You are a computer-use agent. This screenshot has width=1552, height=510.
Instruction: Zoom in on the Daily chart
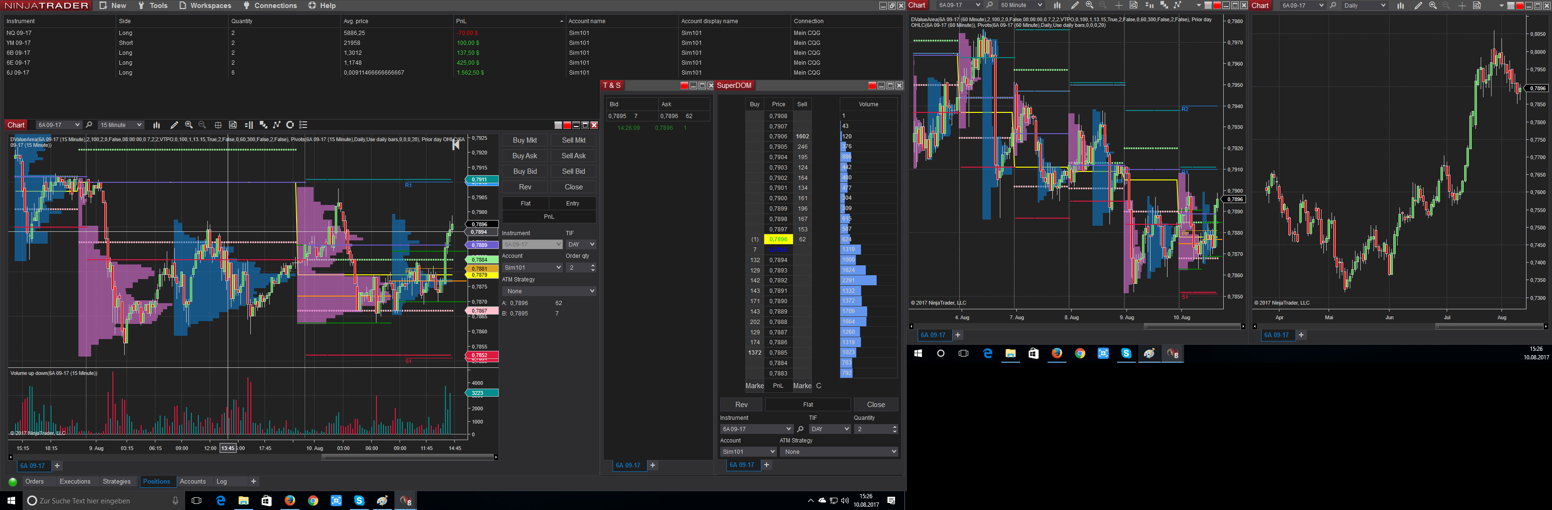[x=1433, y=5]
